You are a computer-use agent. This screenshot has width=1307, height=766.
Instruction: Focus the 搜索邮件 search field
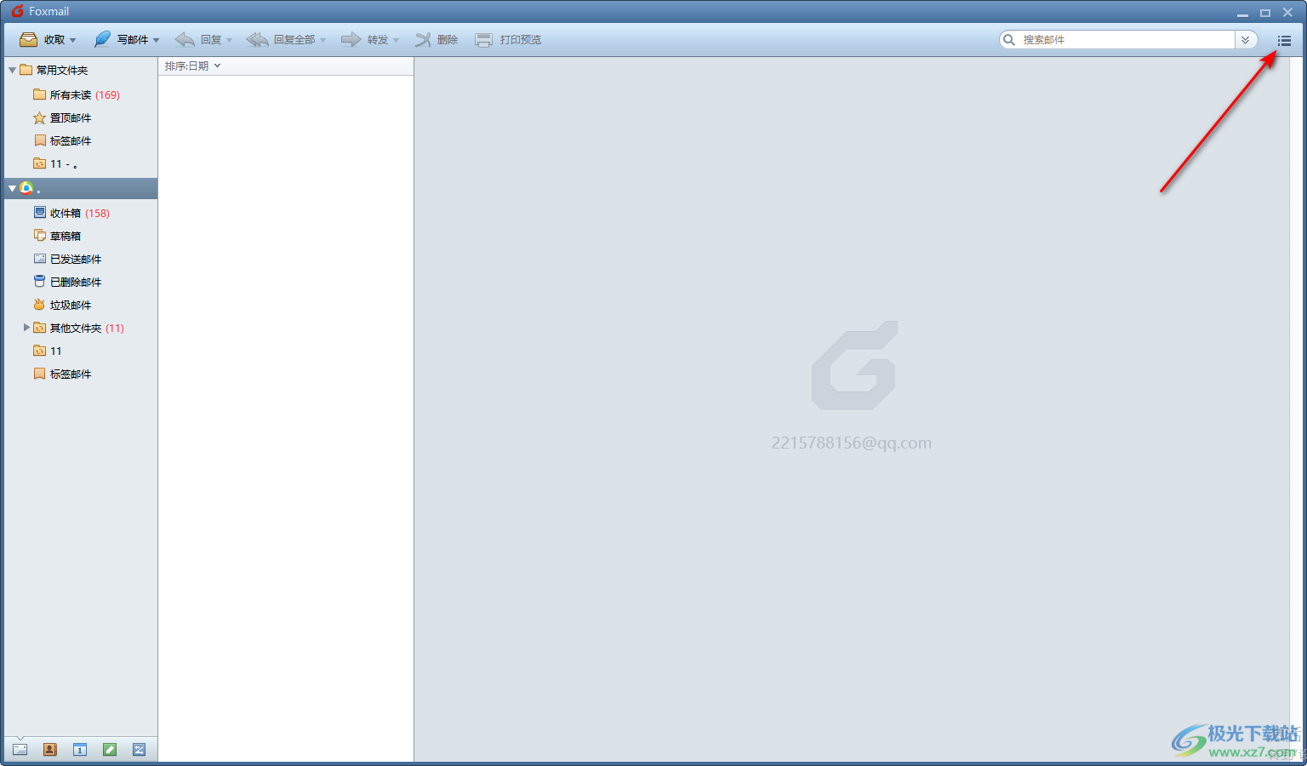[1127, 40]
